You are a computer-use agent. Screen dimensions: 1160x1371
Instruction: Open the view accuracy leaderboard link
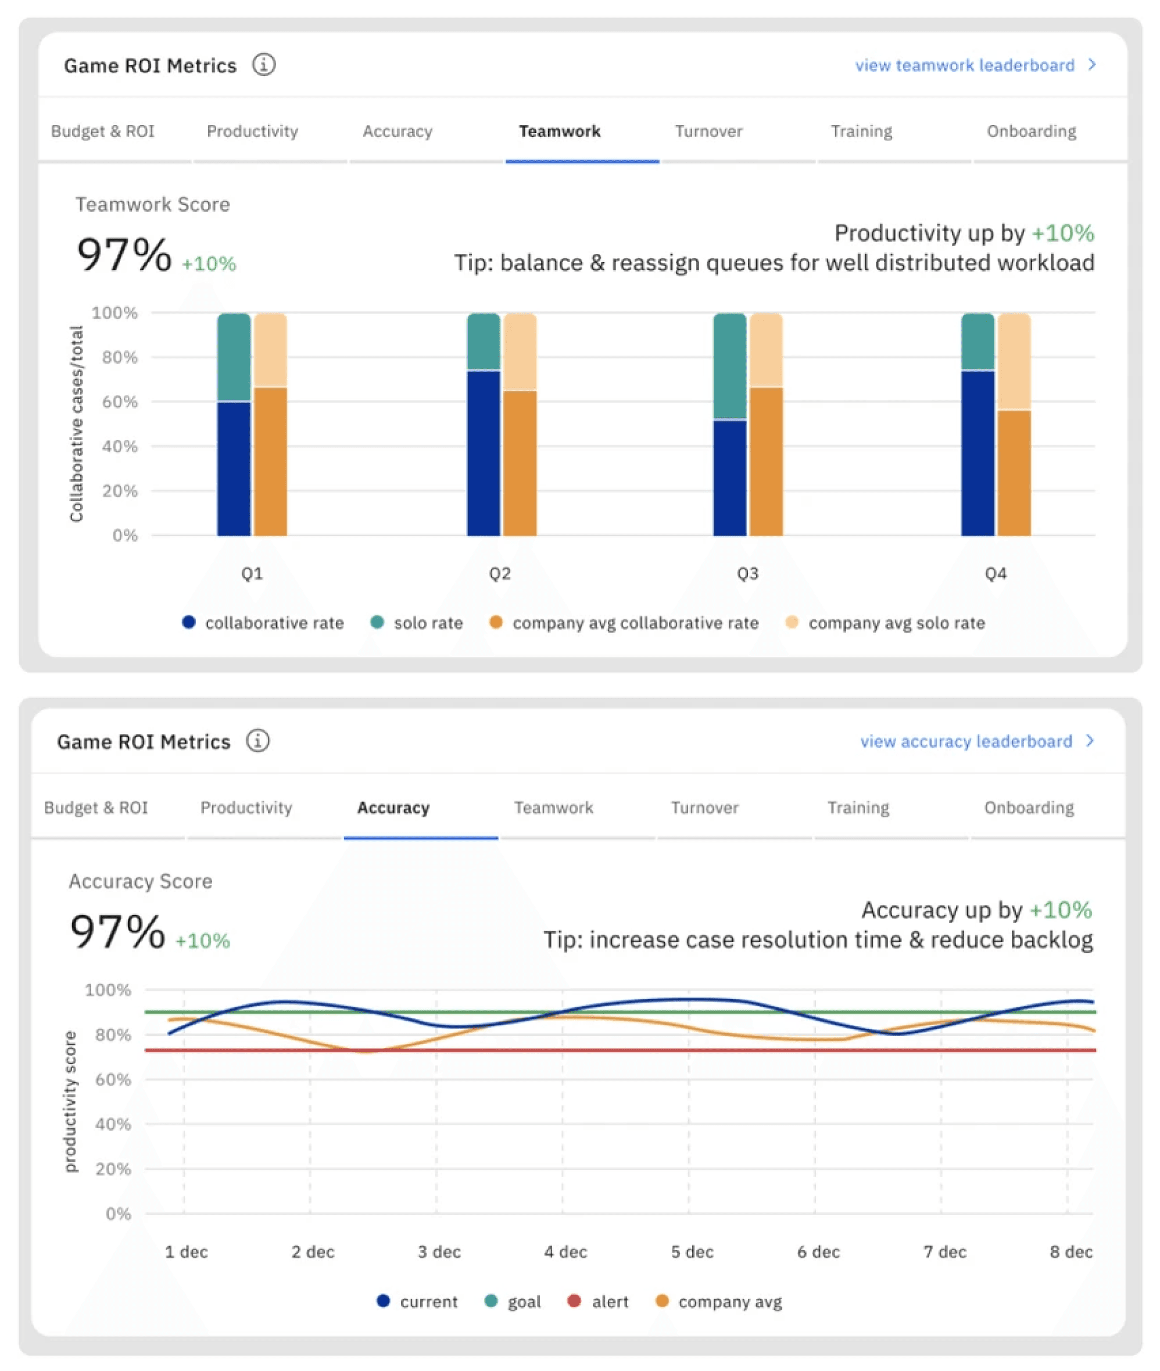click(966, 741)
